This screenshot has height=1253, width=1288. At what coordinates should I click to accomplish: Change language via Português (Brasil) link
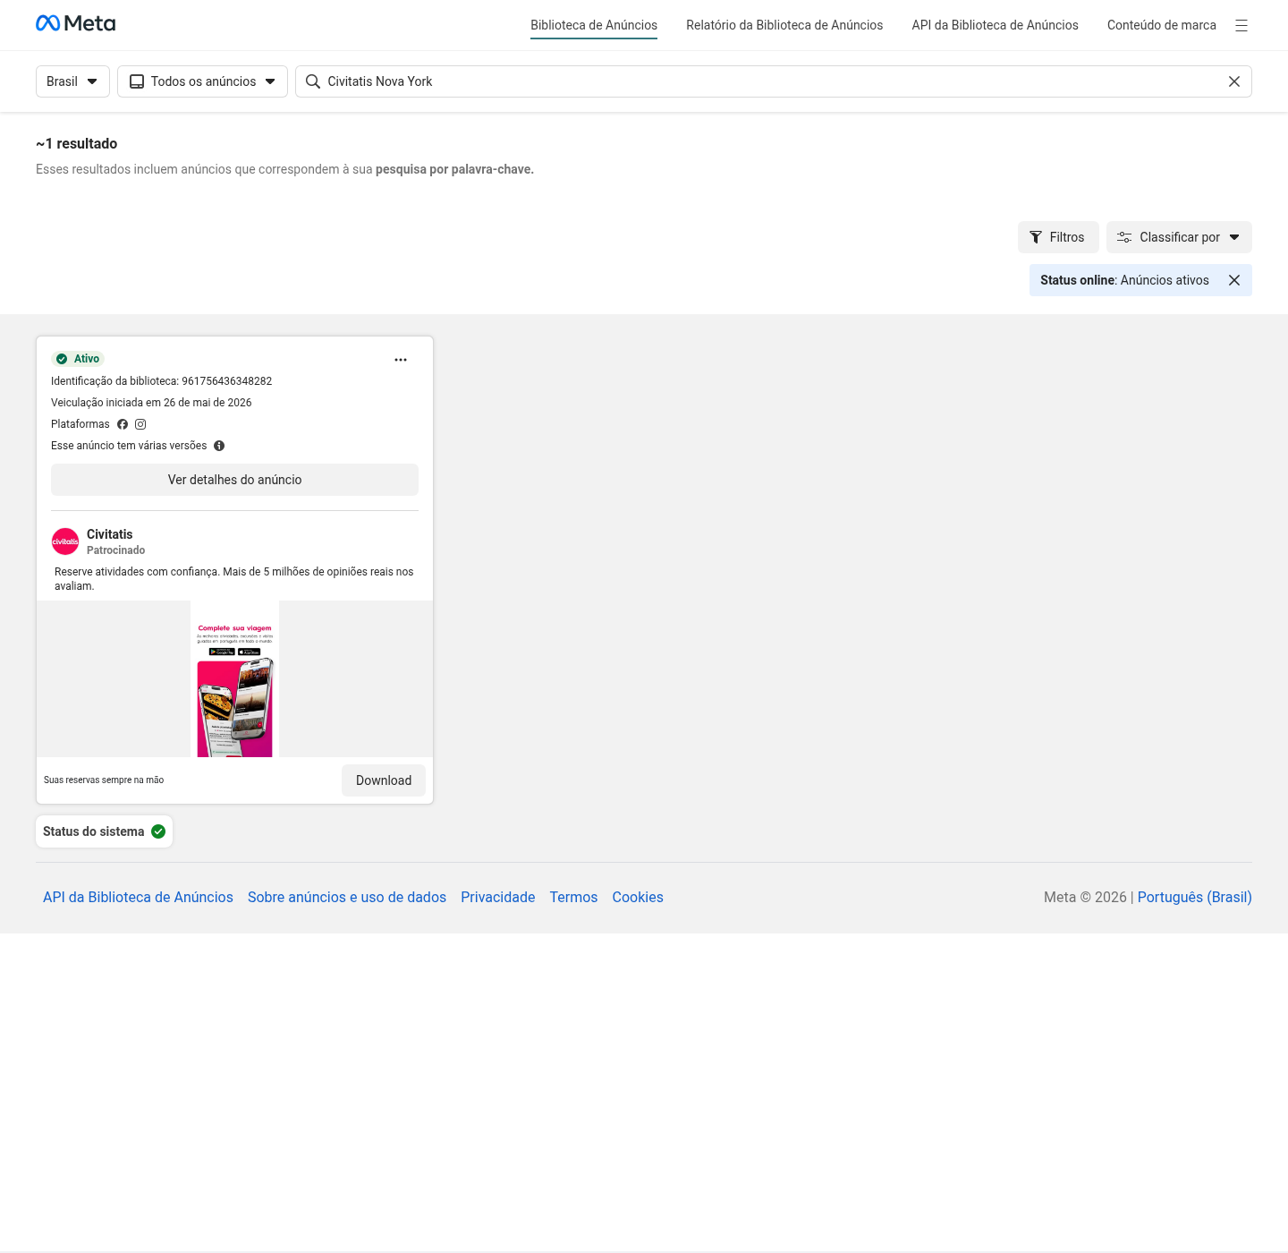coord(1194,897)
